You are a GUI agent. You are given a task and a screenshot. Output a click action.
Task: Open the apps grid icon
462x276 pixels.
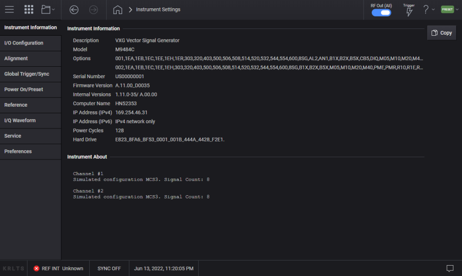(x=29, y=9)
